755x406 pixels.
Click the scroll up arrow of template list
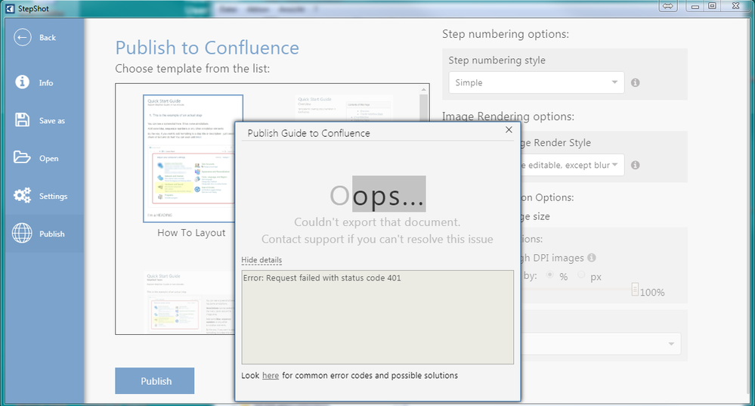424,89
